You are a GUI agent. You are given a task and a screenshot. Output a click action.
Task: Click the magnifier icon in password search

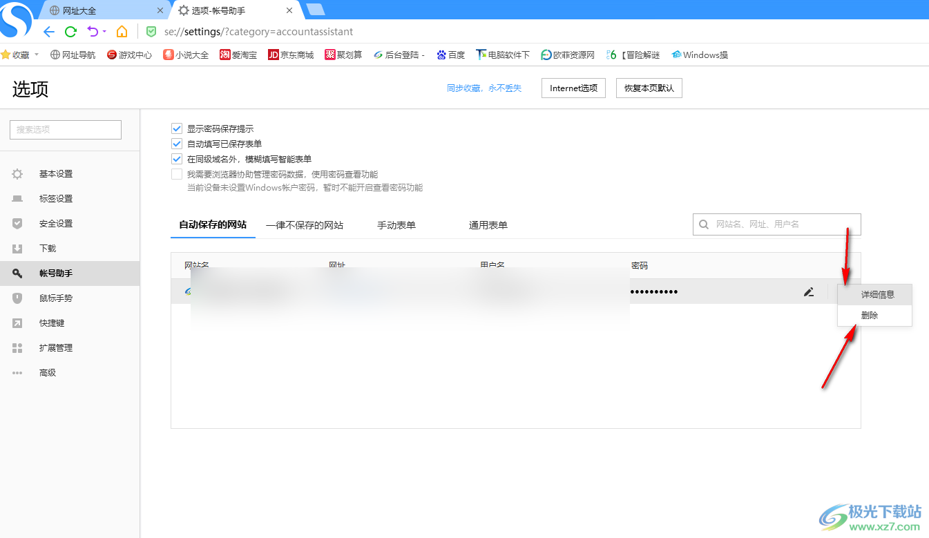[704, 224]
